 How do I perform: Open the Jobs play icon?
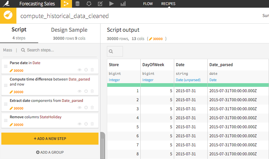(x=112, y=4)
